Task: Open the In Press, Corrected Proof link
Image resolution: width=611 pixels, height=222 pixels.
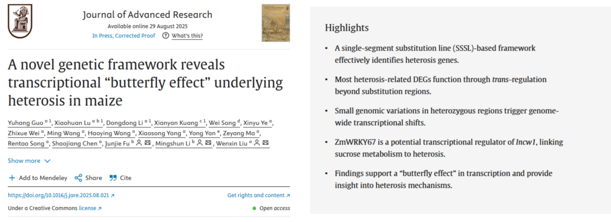Action: [x=124, y=36]
